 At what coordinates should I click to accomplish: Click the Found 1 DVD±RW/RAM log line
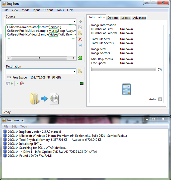click(x=30, y=156)
